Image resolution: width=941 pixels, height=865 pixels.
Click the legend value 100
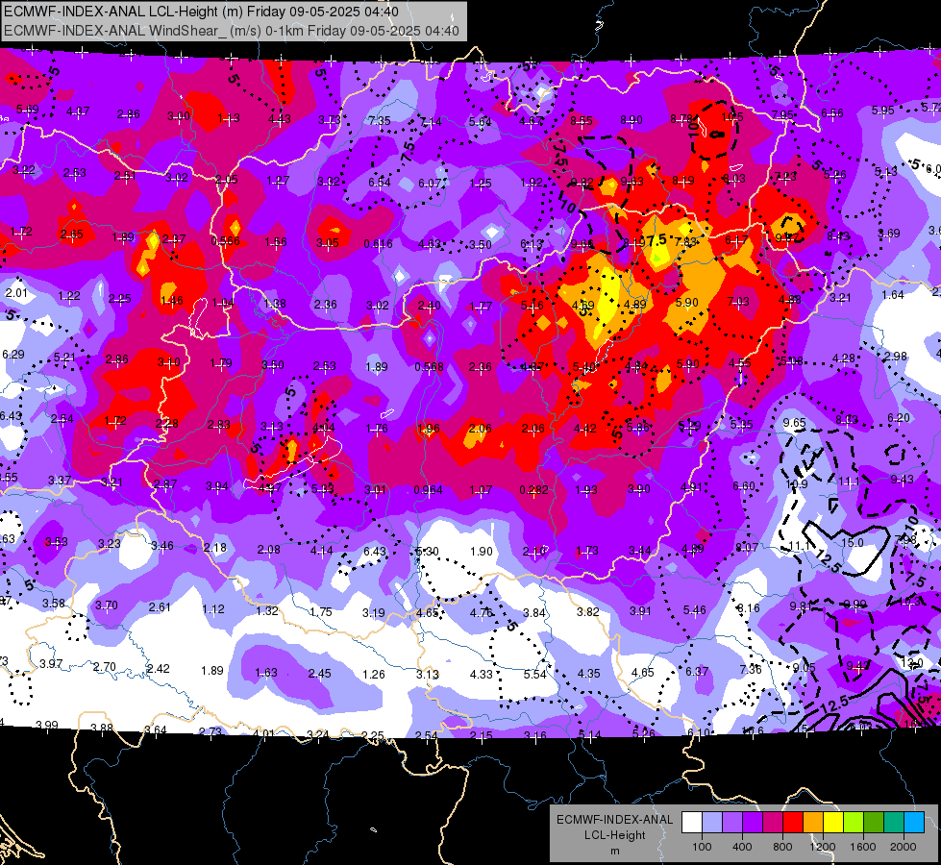[702, 847]
